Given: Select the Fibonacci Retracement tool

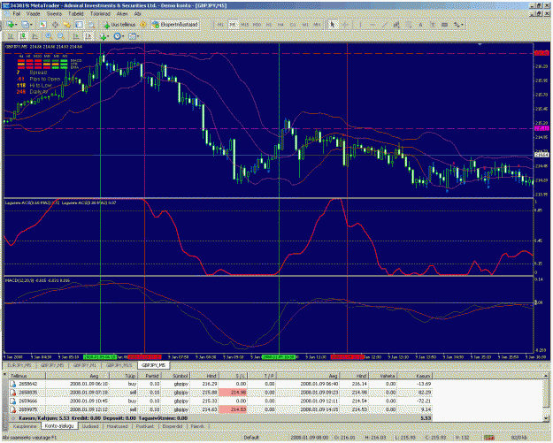Looking at the screenshot, I should click(x=409, y=25).
